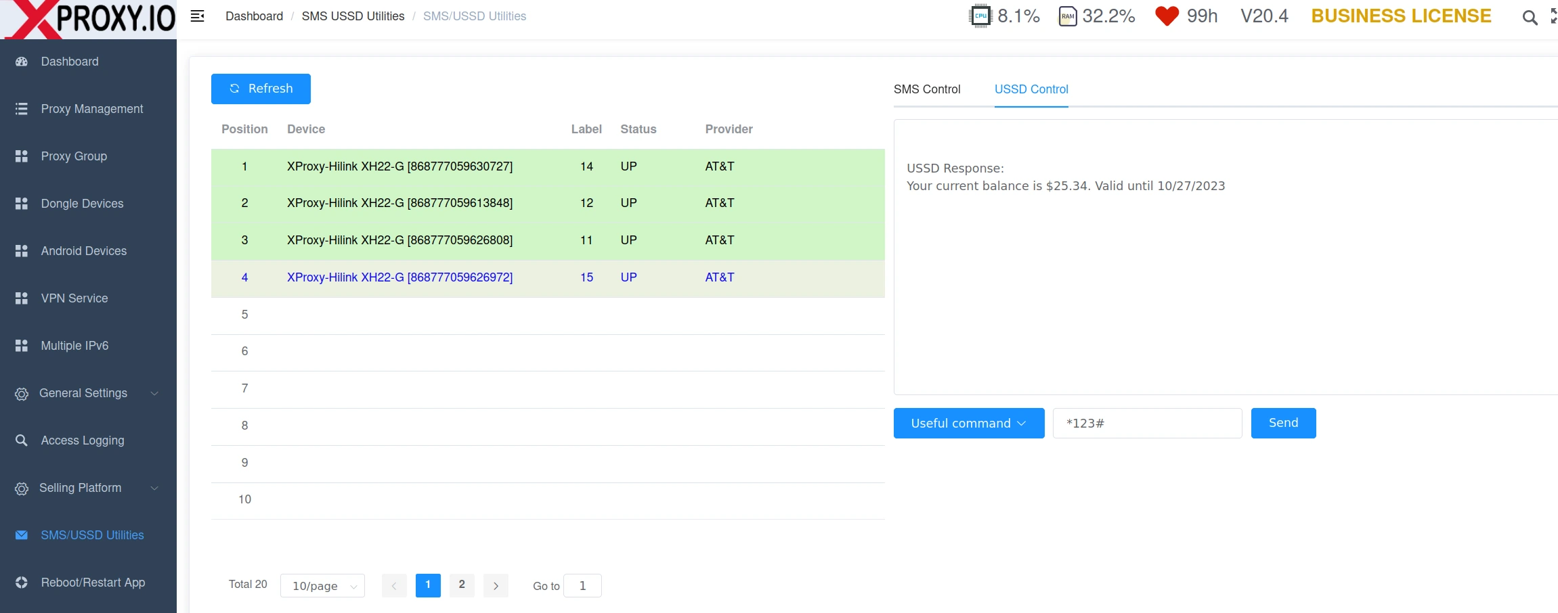The width and height of the screenshot is (1558, 613).
Task: Click the Multiple IPv6 grid icon
Action: 22,346
